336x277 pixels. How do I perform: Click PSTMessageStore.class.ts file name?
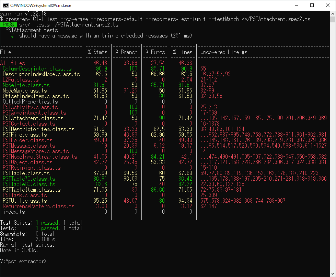(36, 151)
